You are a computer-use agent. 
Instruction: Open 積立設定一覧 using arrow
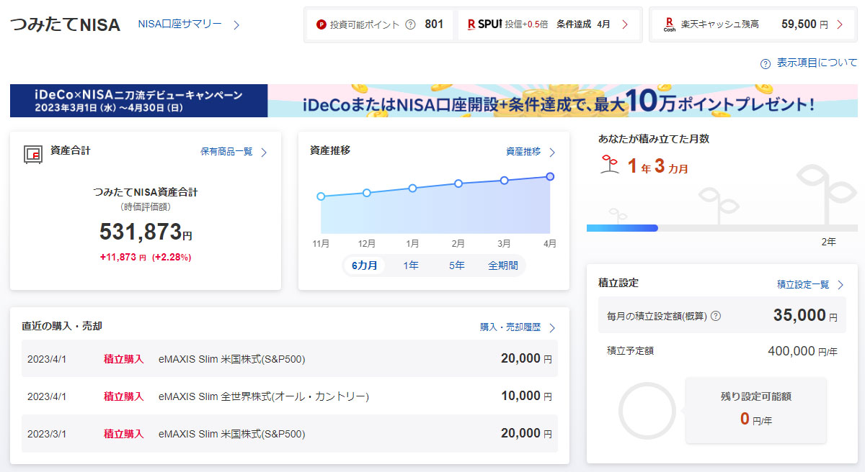840,285
